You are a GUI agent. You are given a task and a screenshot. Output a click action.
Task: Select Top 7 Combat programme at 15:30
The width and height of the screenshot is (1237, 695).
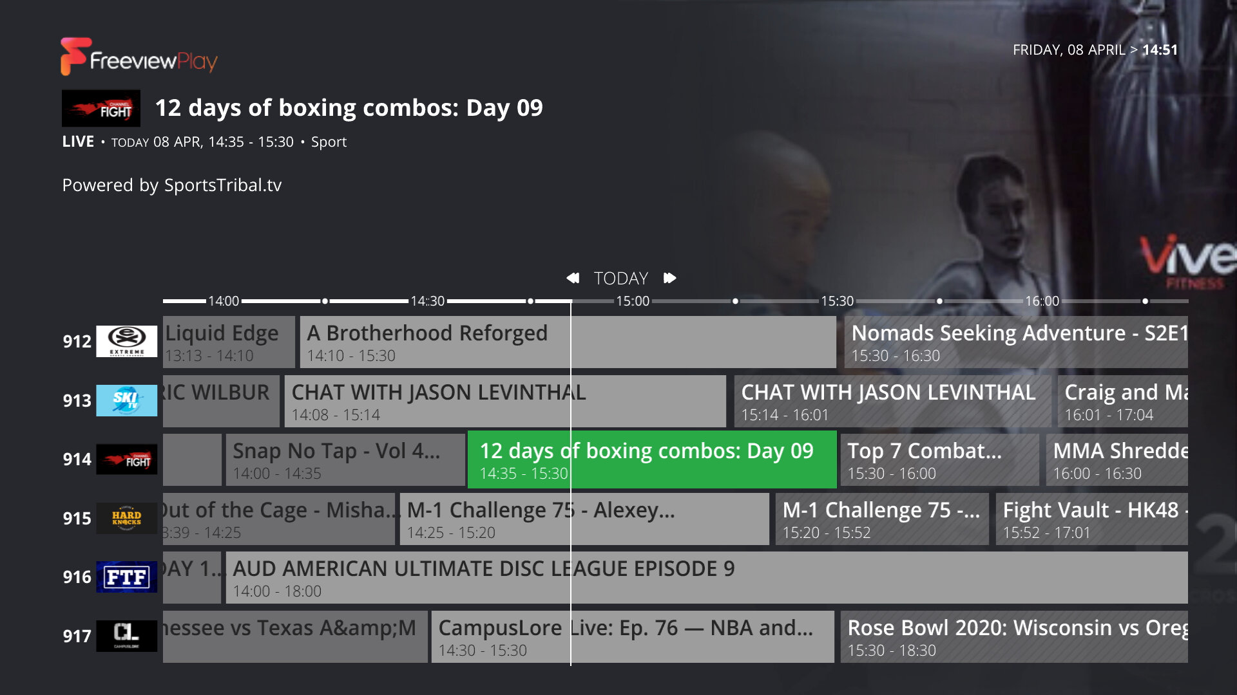[939, 459]
